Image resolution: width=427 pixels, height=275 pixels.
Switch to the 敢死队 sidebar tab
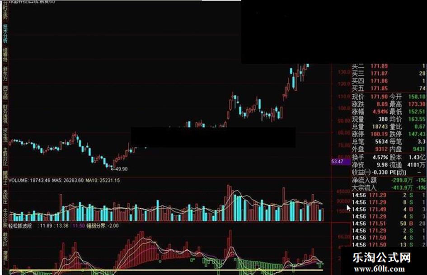click(x=5, y=240)
